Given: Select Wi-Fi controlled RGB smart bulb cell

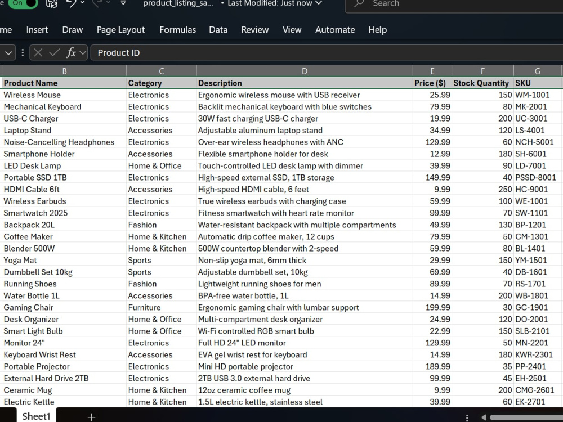Looking at the screenshot, I should (305, 331).
